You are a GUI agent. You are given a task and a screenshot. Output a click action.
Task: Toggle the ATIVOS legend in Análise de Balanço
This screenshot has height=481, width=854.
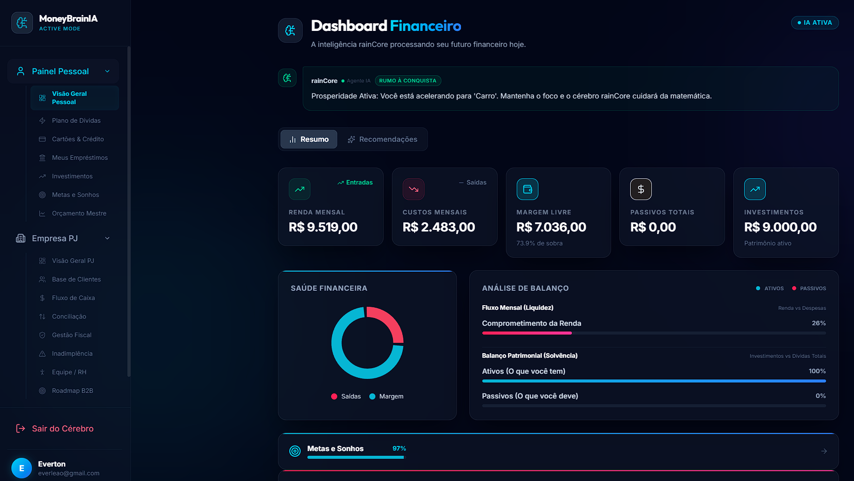(770, 288)
